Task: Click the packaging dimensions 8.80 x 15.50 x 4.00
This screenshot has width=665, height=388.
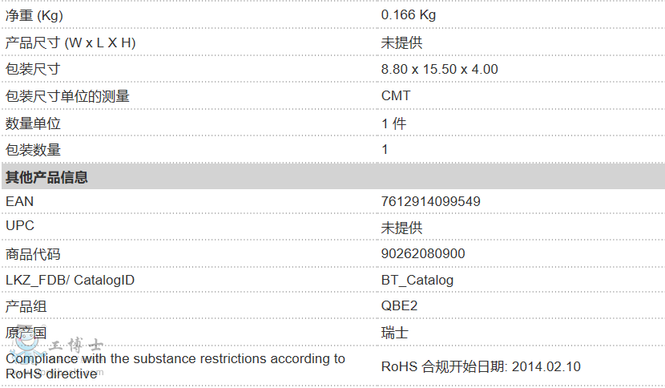Action: (439, 69)
